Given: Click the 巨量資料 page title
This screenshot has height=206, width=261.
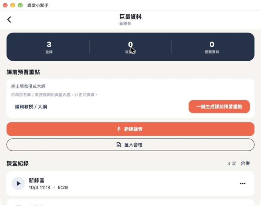Looking at the screenshot, I should pos(130,17).
